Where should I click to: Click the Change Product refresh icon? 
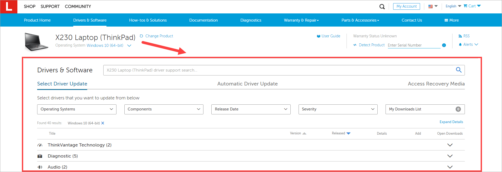click(x=142, y=36)
